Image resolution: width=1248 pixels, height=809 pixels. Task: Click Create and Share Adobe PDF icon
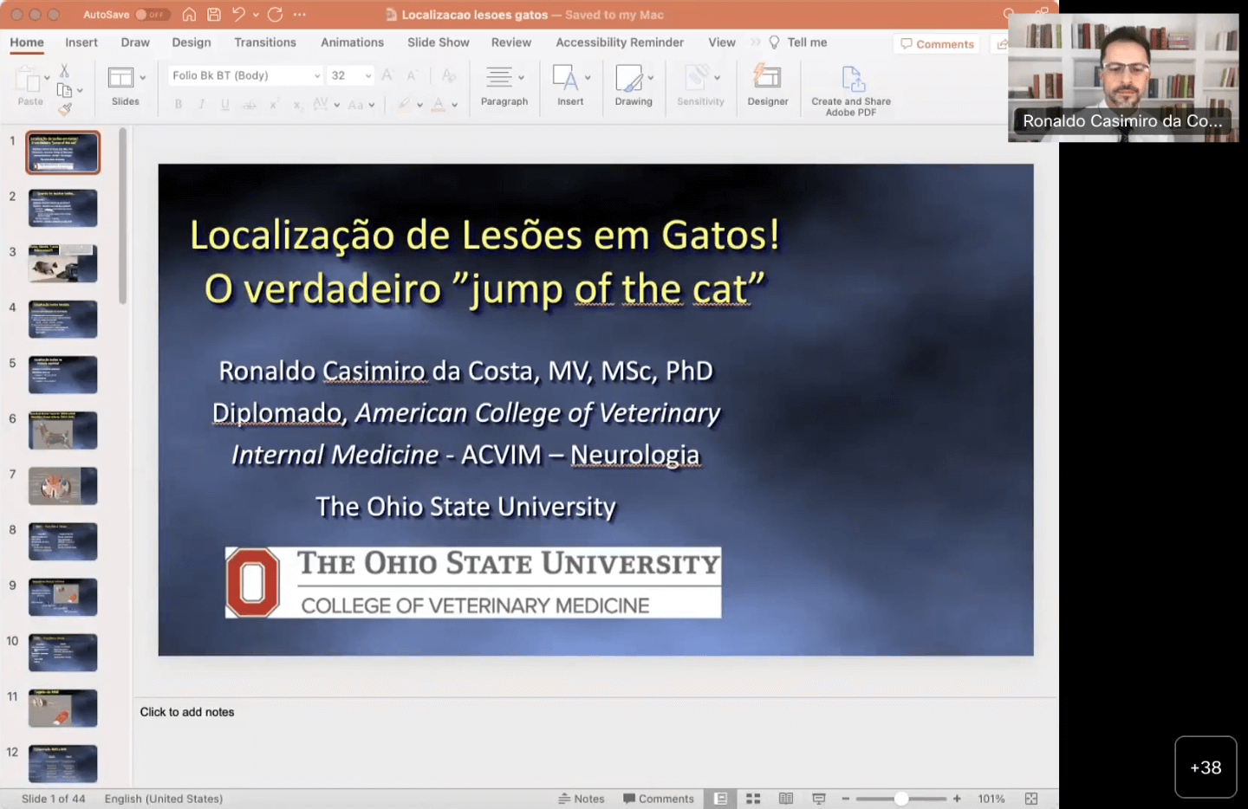click(x=851, y=80)
